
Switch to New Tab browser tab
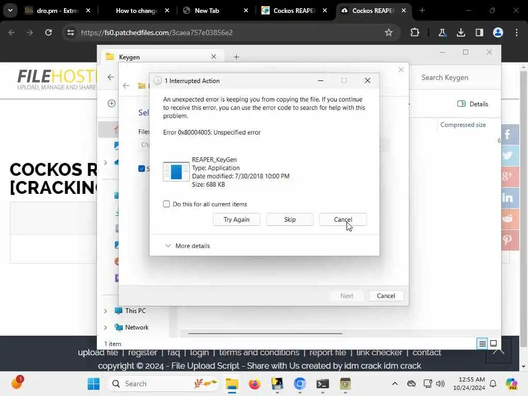pyautogui.click(x=216, y=11)
